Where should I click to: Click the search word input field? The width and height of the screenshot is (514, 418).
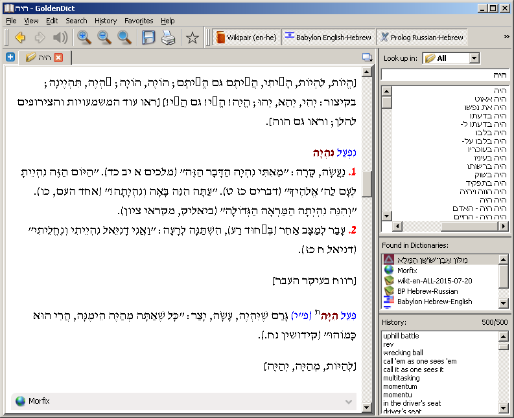tap(445, 75)
